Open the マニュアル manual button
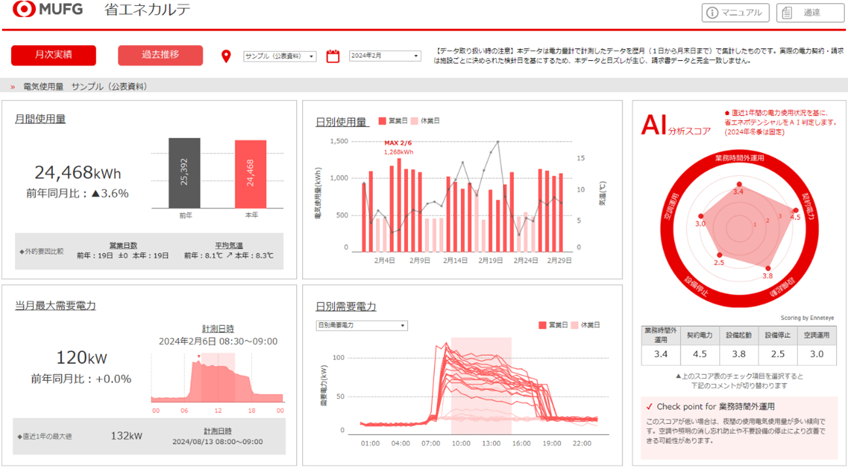 pyautogui.click(x=736, y=12)
